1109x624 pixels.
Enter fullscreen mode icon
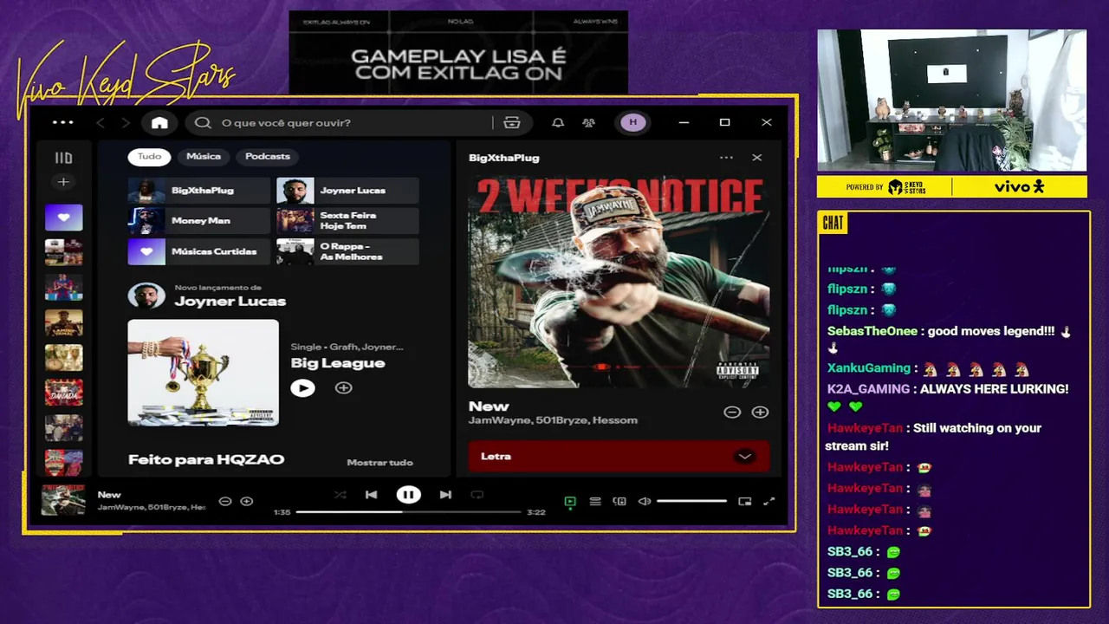coord(769,502)
